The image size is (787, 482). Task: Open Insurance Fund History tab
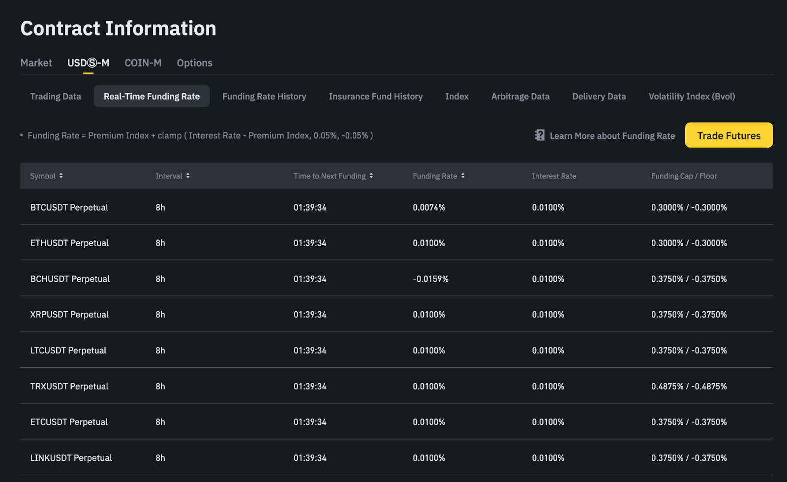(x=375, y=96)
